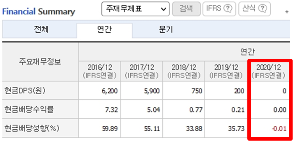Select the 5,900 DPS value
The height and width of the screenshot is (141, 293).
point(152,91)
